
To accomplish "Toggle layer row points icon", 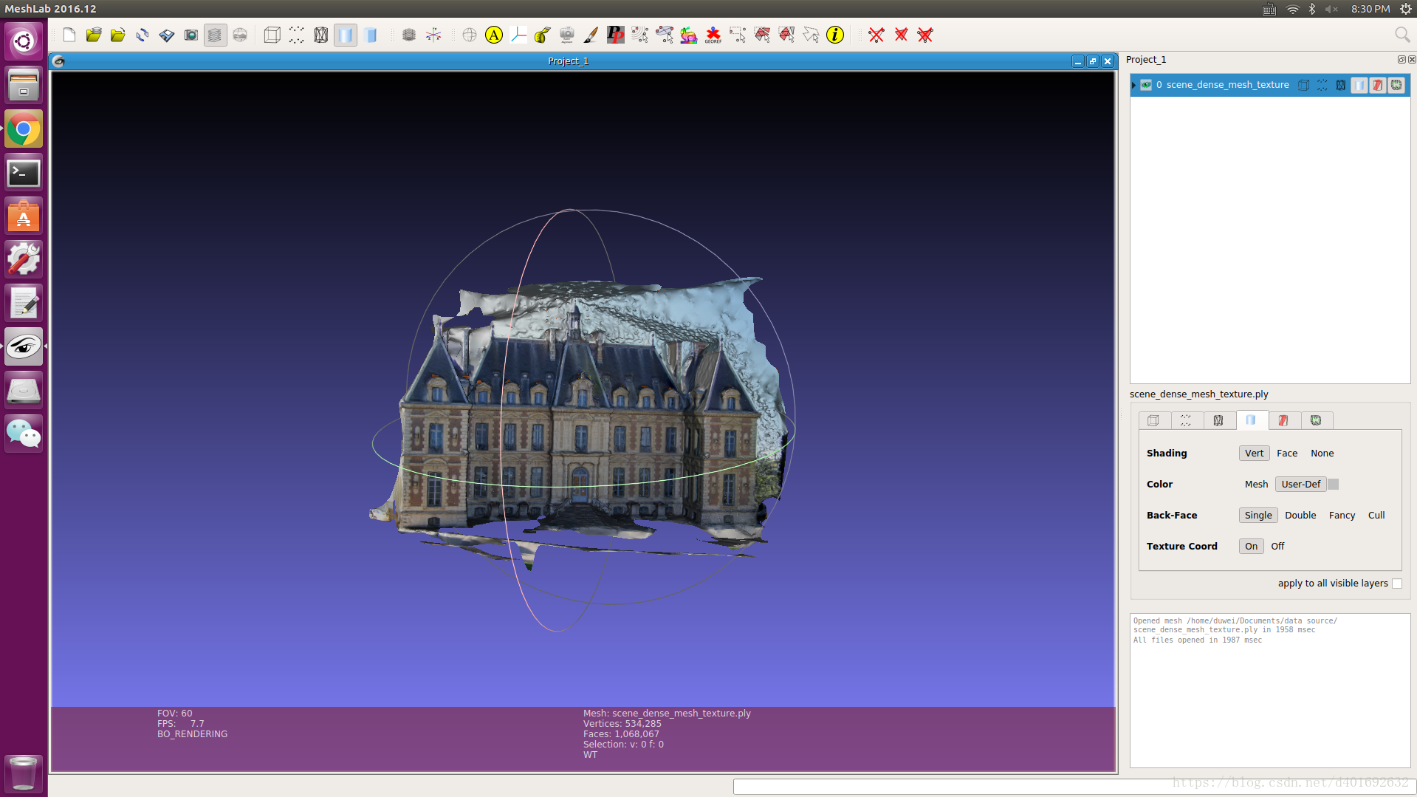I will (x=1322, y=85).
